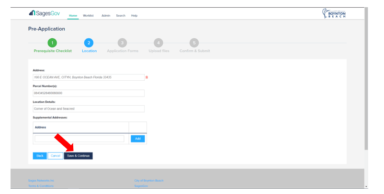Click the Boynton Beach logo
Viewport: 384px width, 194px height.
pos(335,14)
